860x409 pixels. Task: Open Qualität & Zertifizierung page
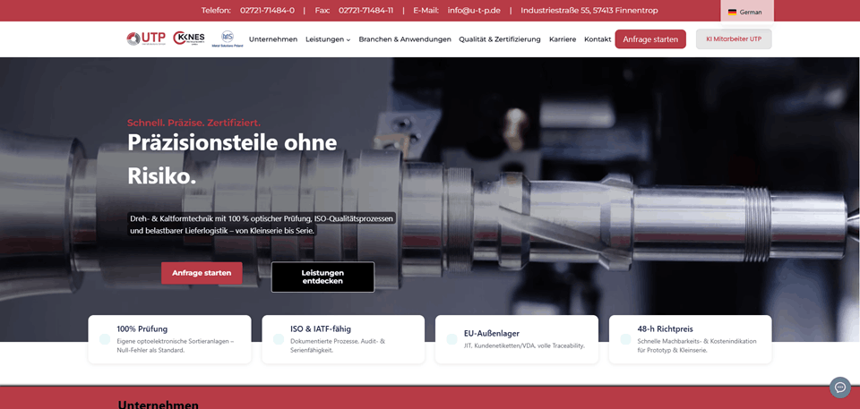(x=499, y=39)
